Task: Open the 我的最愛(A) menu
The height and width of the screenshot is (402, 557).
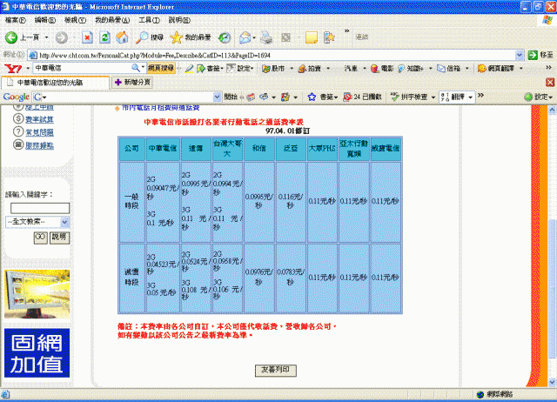Action: tap(112, 20)
